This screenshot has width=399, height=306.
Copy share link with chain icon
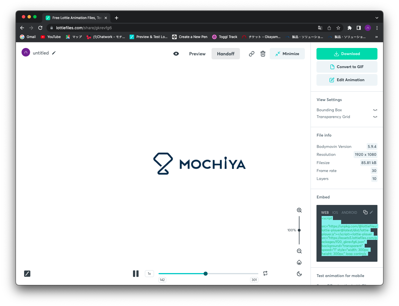(252, 54)
